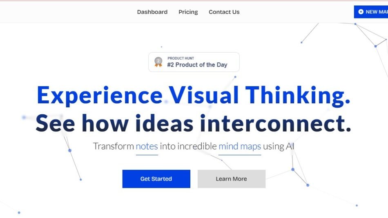Click the word "Transform" in the subtitle
388x218 pixels.
[113, 146]
